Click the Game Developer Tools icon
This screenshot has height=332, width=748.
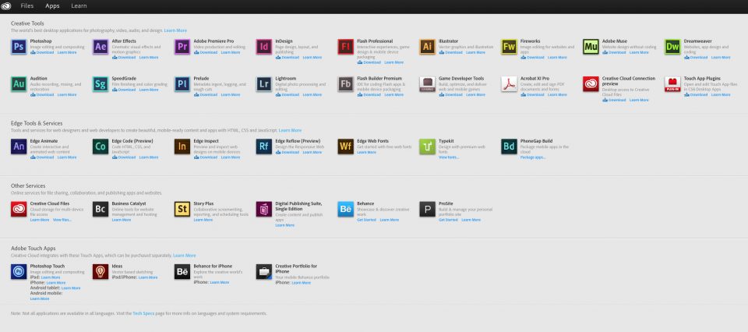(428, 84)
